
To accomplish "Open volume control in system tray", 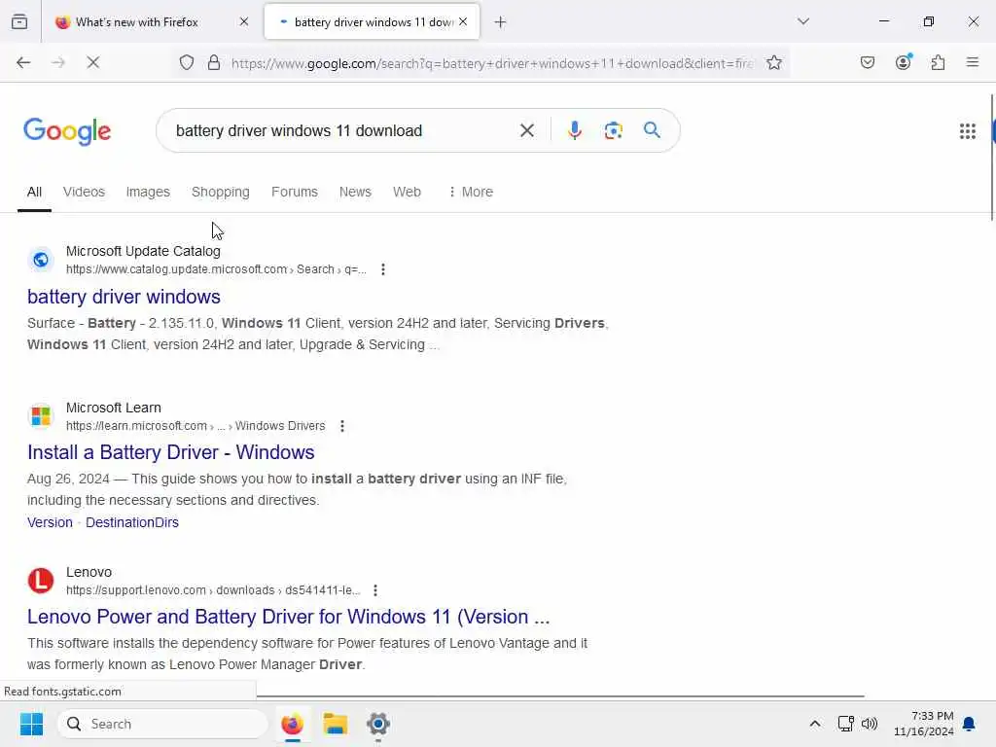I will [869, 724].
